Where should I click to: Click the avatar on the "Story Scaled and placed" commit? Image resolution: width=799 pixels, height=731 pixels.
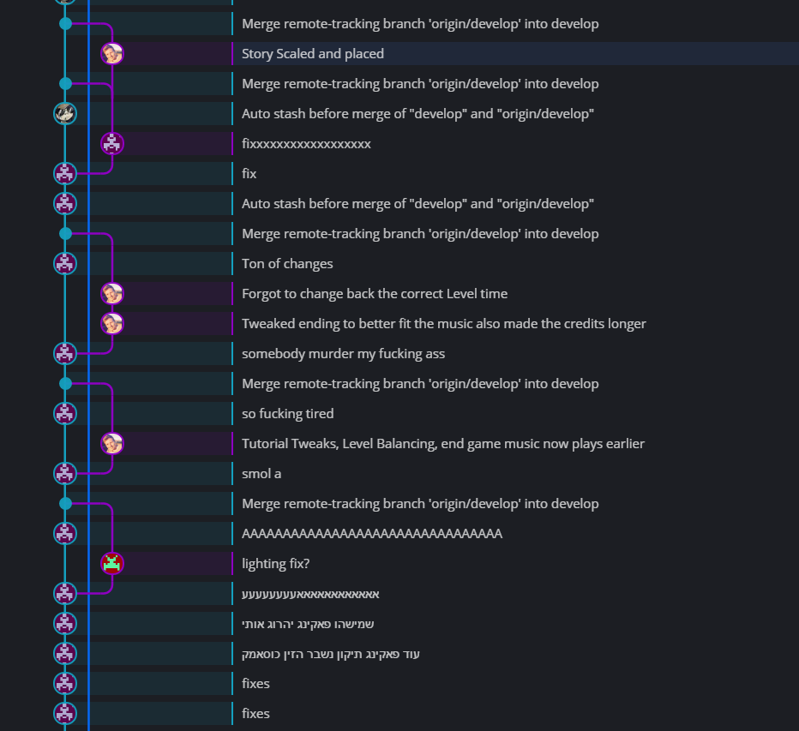pyautogui.click(x=112, y=54)
